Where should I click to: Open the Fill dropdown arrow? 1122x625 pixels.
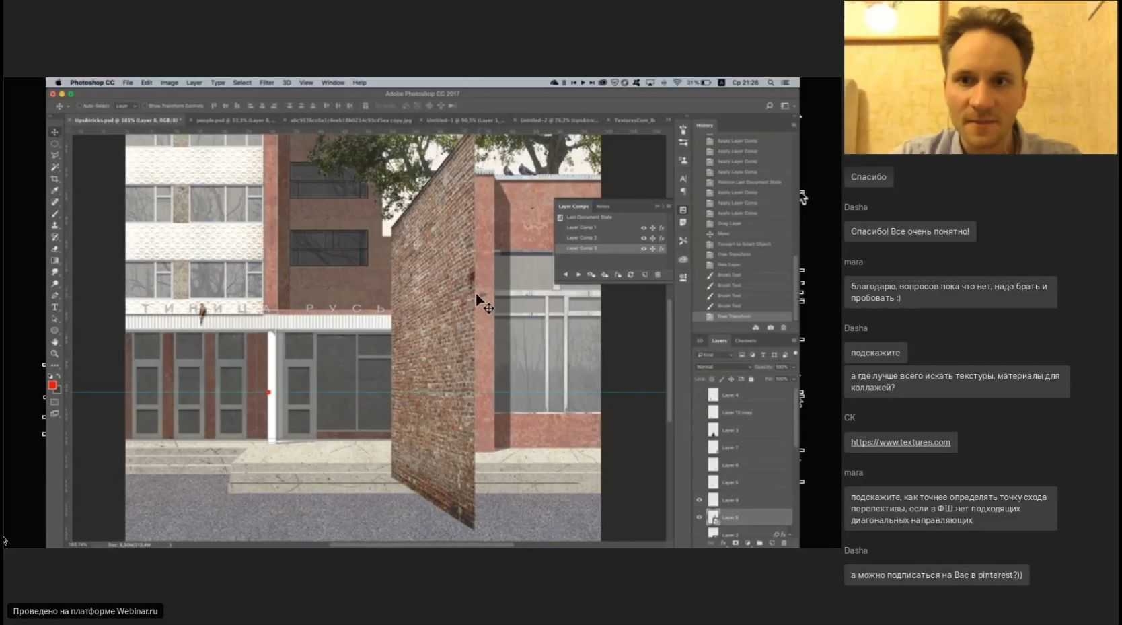click(x=793, y=379)
